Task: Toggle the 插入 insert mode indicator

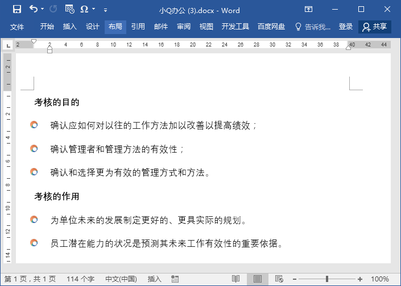Action: tap(155, 279)
